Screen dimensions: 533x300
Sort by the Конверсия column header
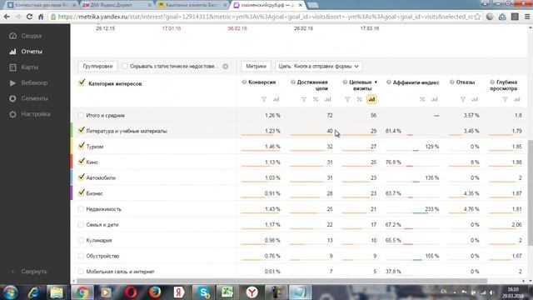click(x=262, y=82)
